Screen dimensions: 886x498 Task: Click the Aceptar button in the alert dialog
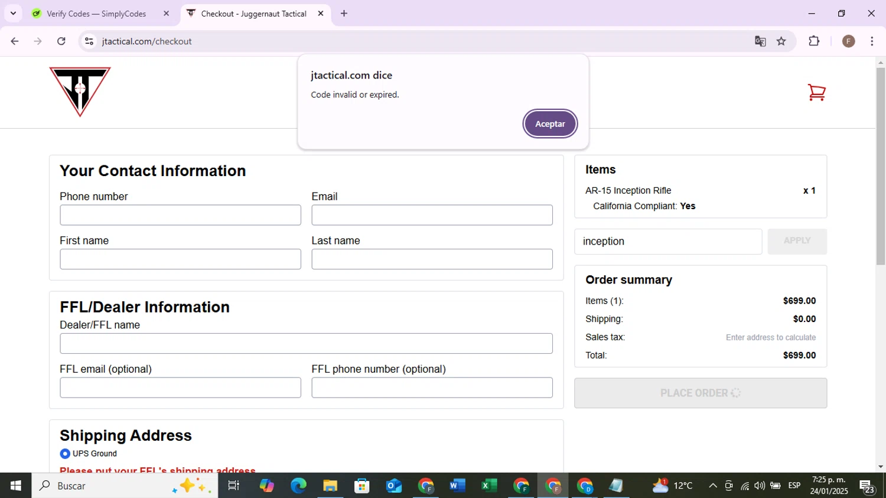click(550, 124)
